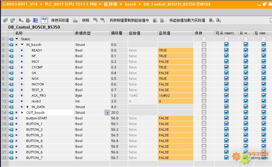
Task: Click the first snapshot icon after 快照
Action: coord(96,20)
